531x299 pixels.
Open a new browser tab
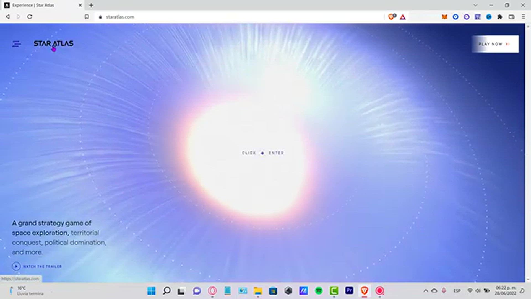pos(91,5)
